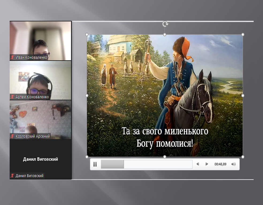Click the muted mic icon for Данил Виговский

[12, 176]
